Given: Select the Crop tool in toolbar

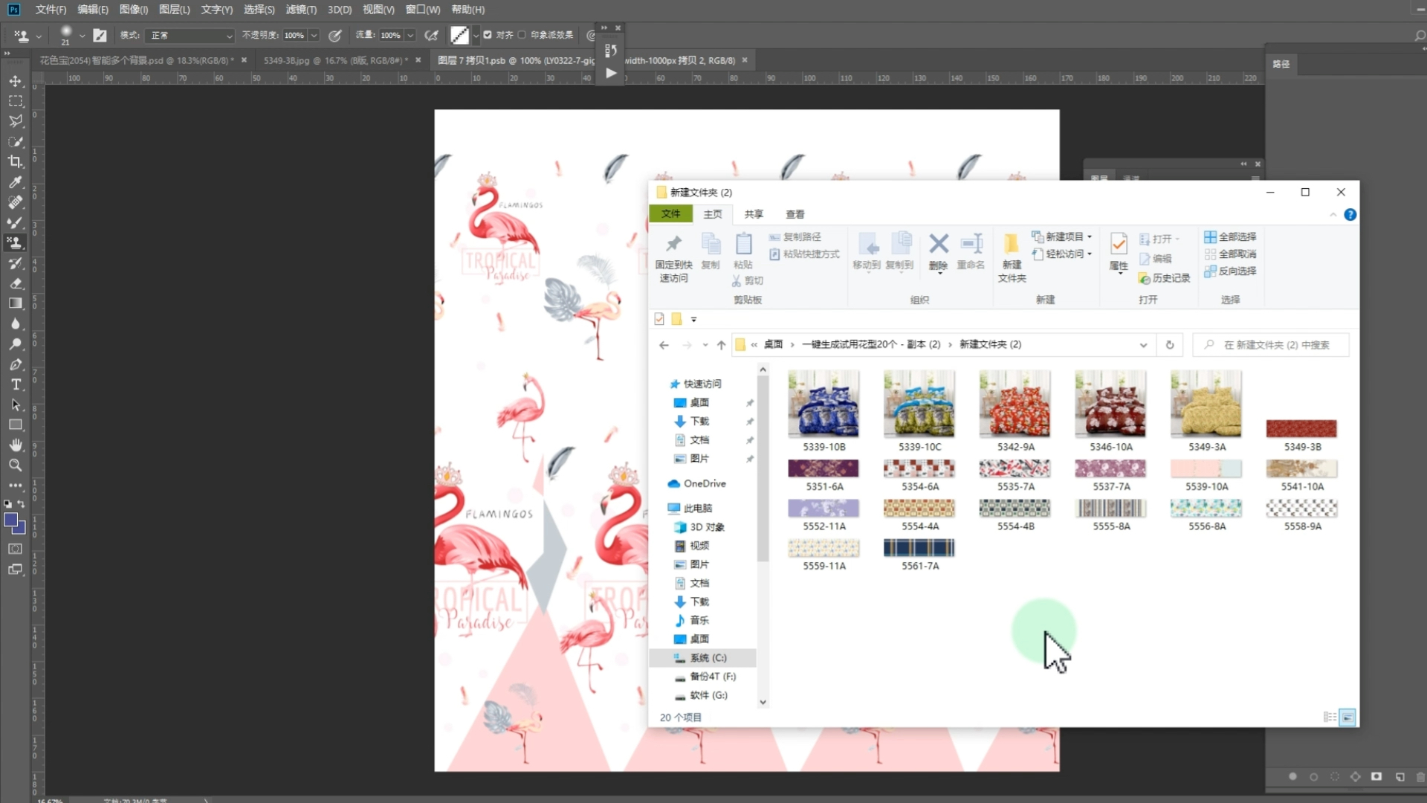Looking at the screenshot, I should pyautogui.click(x=15, y=161).
